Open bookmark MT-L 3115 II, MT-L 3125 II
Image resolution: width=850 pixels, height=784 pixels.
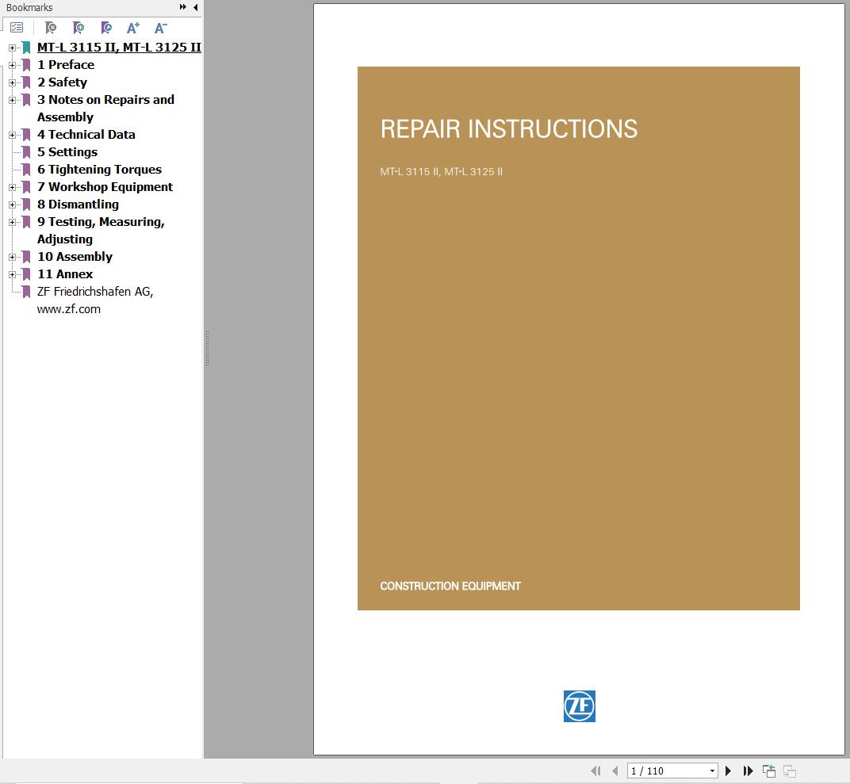(x=119, y=48)
